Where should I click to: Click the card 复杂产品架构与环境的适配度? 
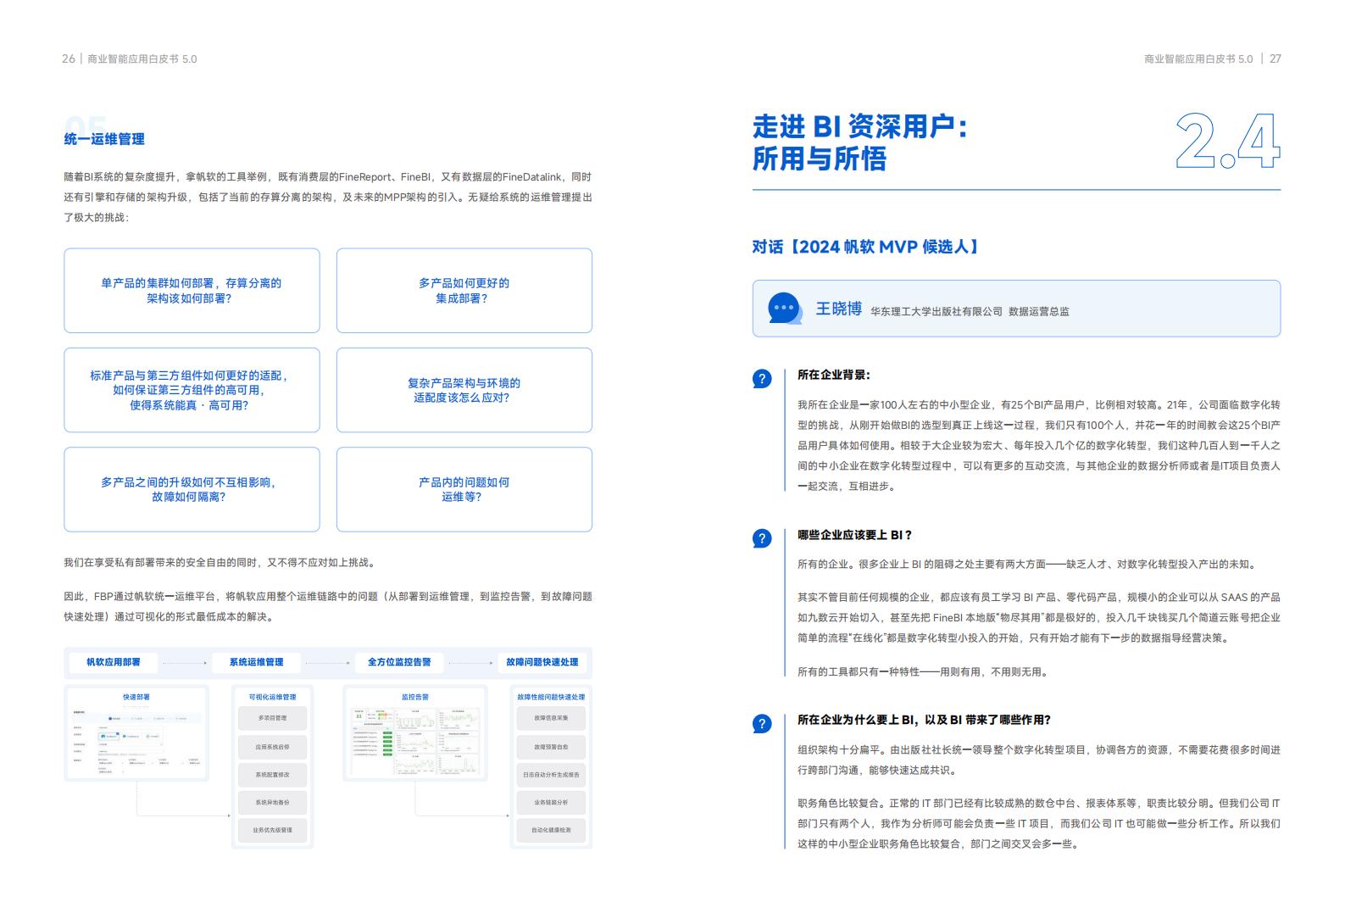point(464,390)
